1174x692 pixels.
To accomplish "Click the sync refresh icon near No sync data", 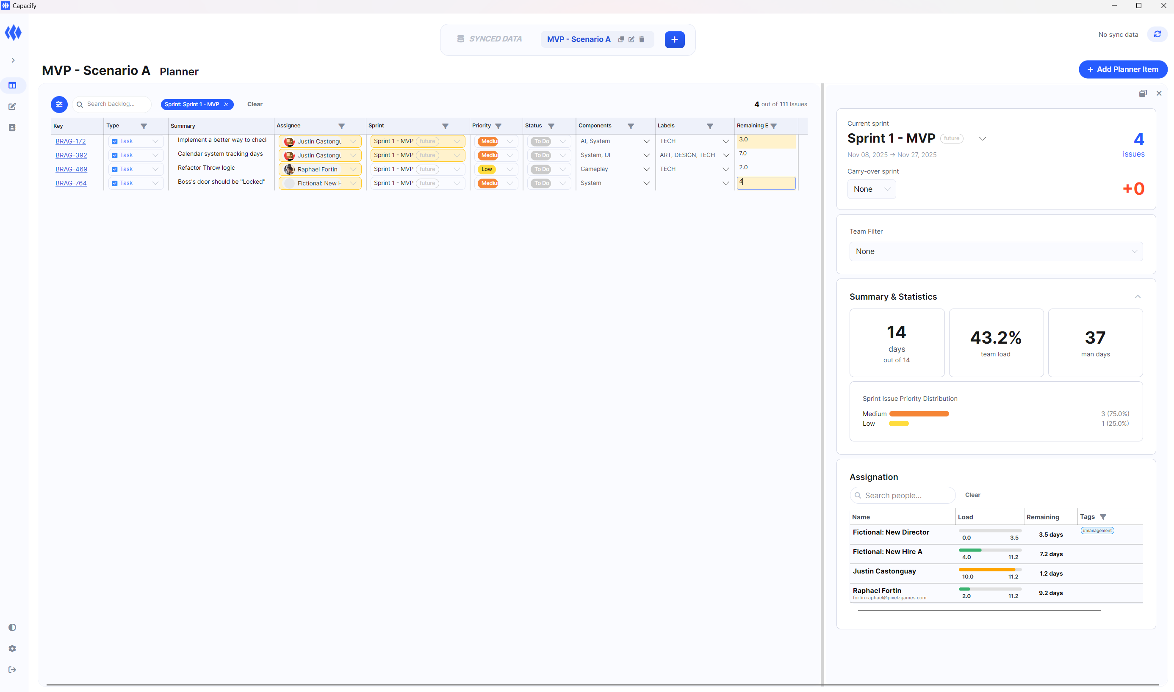I will point(1157,34).
